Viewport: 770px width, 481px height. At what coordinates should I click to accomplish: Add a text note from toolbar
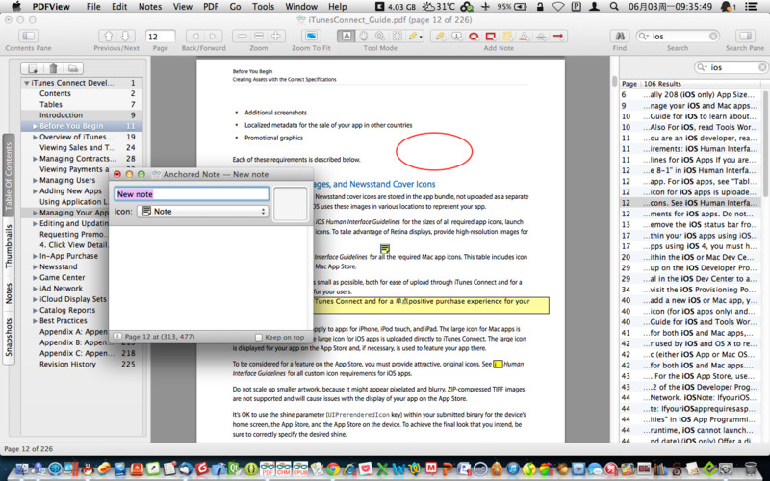click(441, 37)
